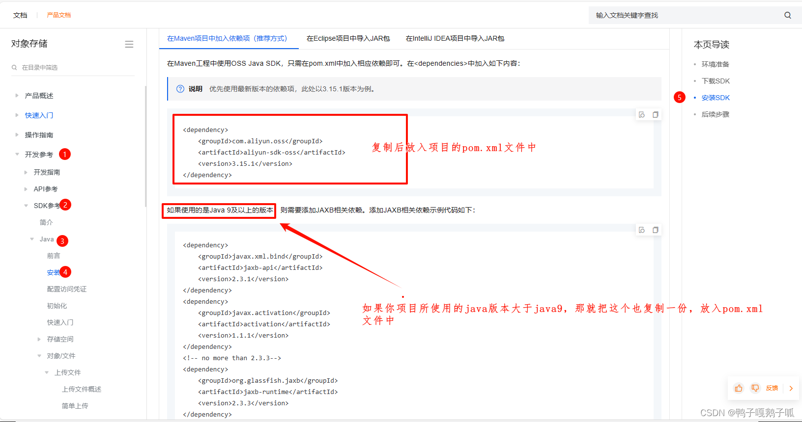
Task: Click the aliyun-sdk-oss artifactId line
Action: coord(272,153)
